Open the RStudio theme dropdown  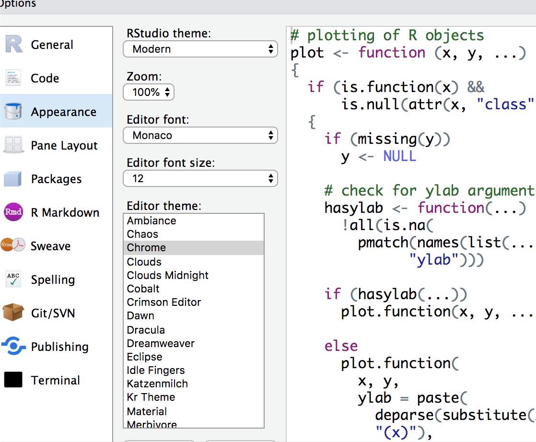(x=200, y=49)
